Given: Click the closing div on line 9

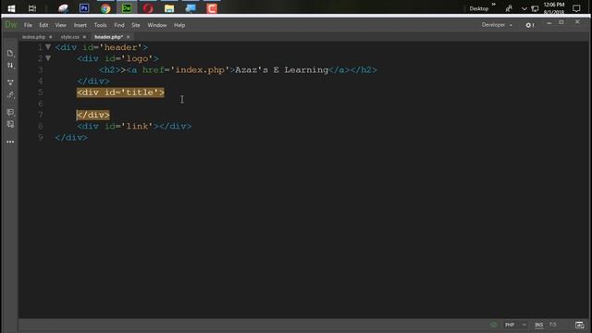Looking at the screenshot, I should coord(71,138).
